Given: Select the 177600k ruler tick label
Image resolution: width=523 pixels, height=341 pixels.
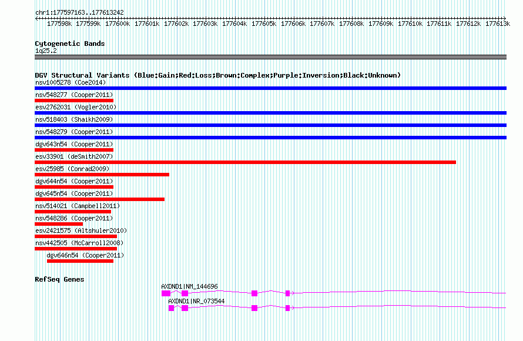Looking at the screenshot, I should (x=118, y=24).
